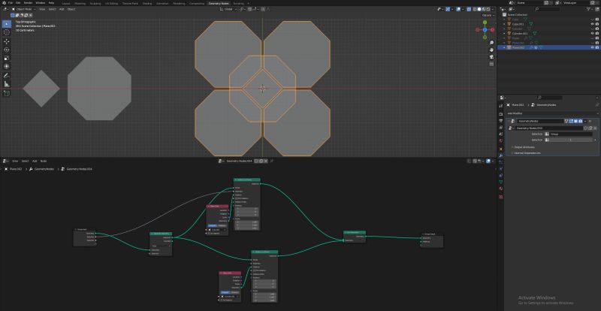Viewport: 601px width, 311px height.
Task: Click the Plane.002 breadcrumb in node editor
Action: point(15,169)
